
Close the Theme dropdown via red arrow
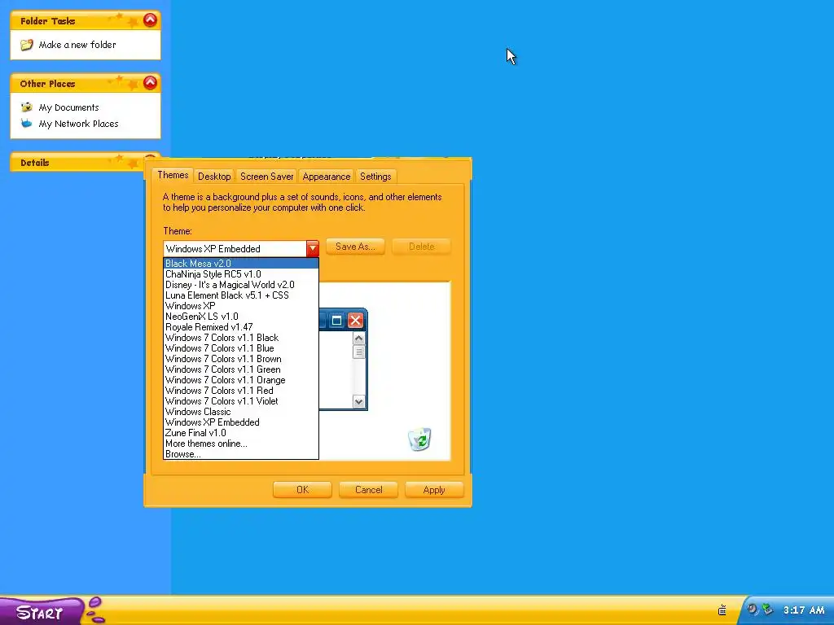[312, 248]
